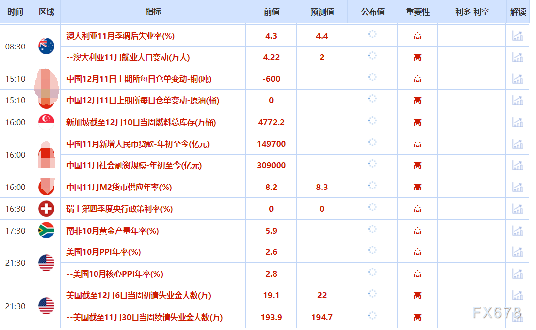
Task: Open the chart icon for 澳大利亚11月季调后失业率
Action: [518, 36]
